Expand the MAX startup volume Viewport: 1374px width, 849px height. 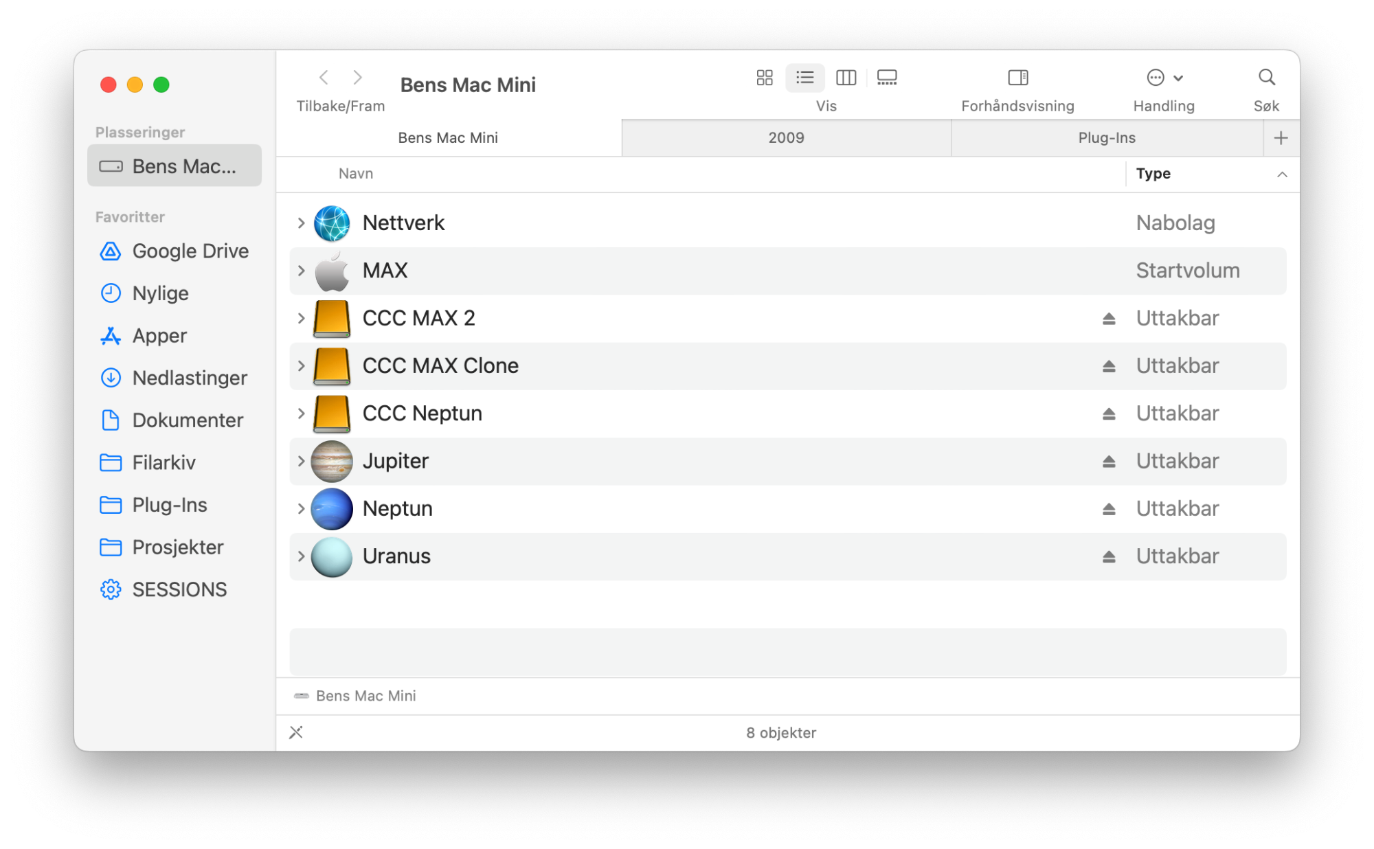[x=301, y=271]
